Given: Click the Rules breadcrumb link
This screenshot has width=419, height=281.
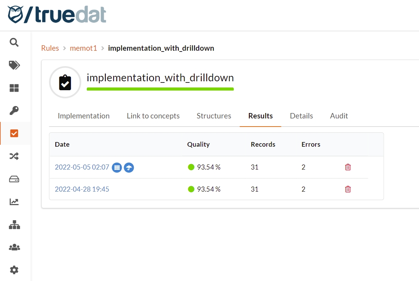Looking at the screenshot, I should (50, 48).
